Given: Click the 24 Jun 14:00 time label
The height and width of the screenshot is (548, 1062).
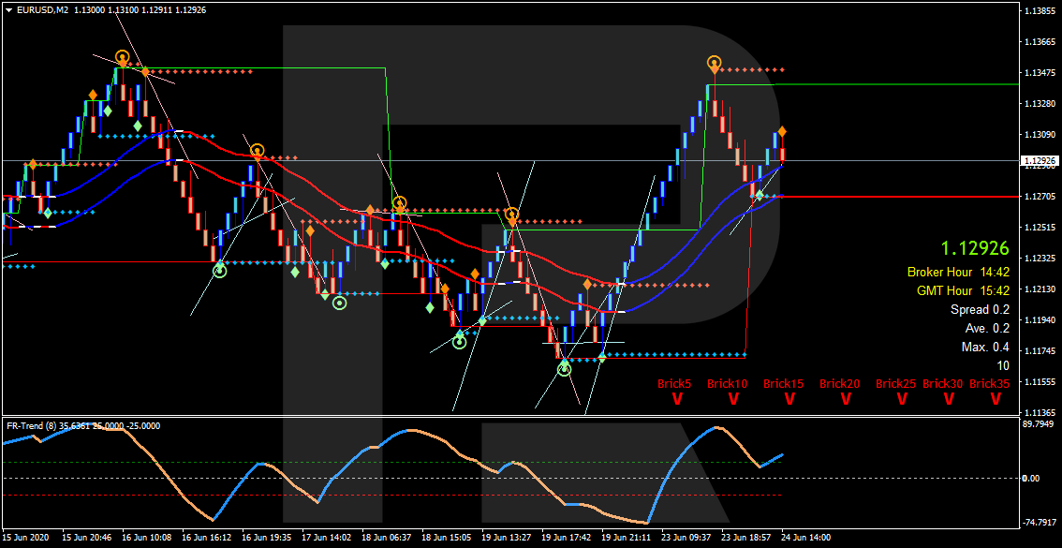Looking at the screenshot, I should 807,537.
